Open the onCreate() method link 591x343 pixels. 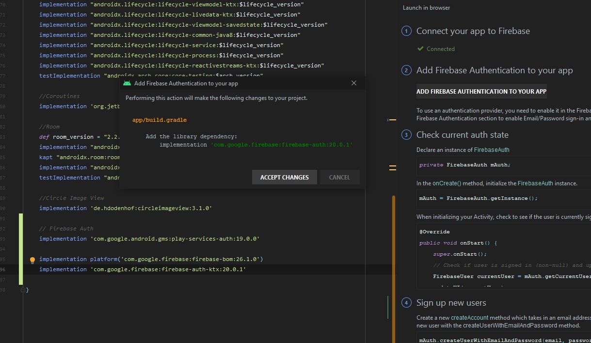coord(447,183)
